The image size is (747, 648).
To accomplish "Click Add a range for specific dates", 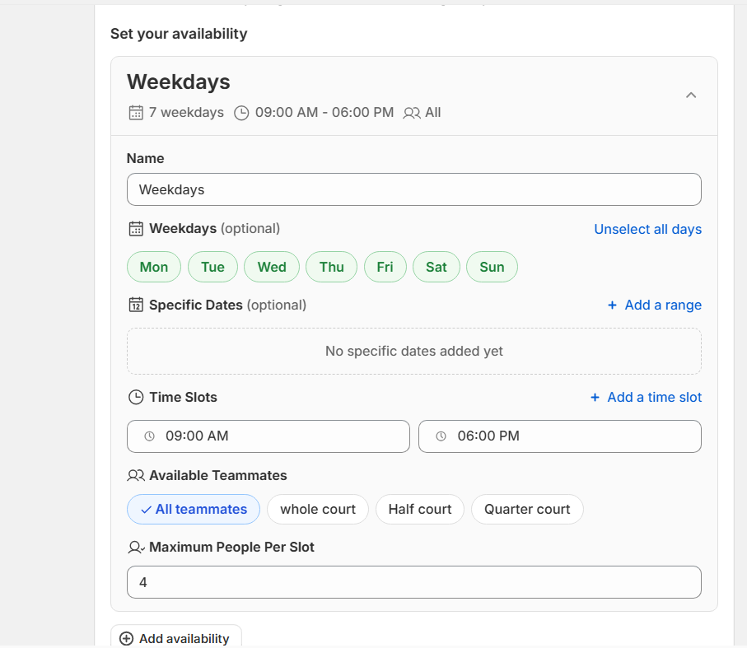I will [654, 305].
